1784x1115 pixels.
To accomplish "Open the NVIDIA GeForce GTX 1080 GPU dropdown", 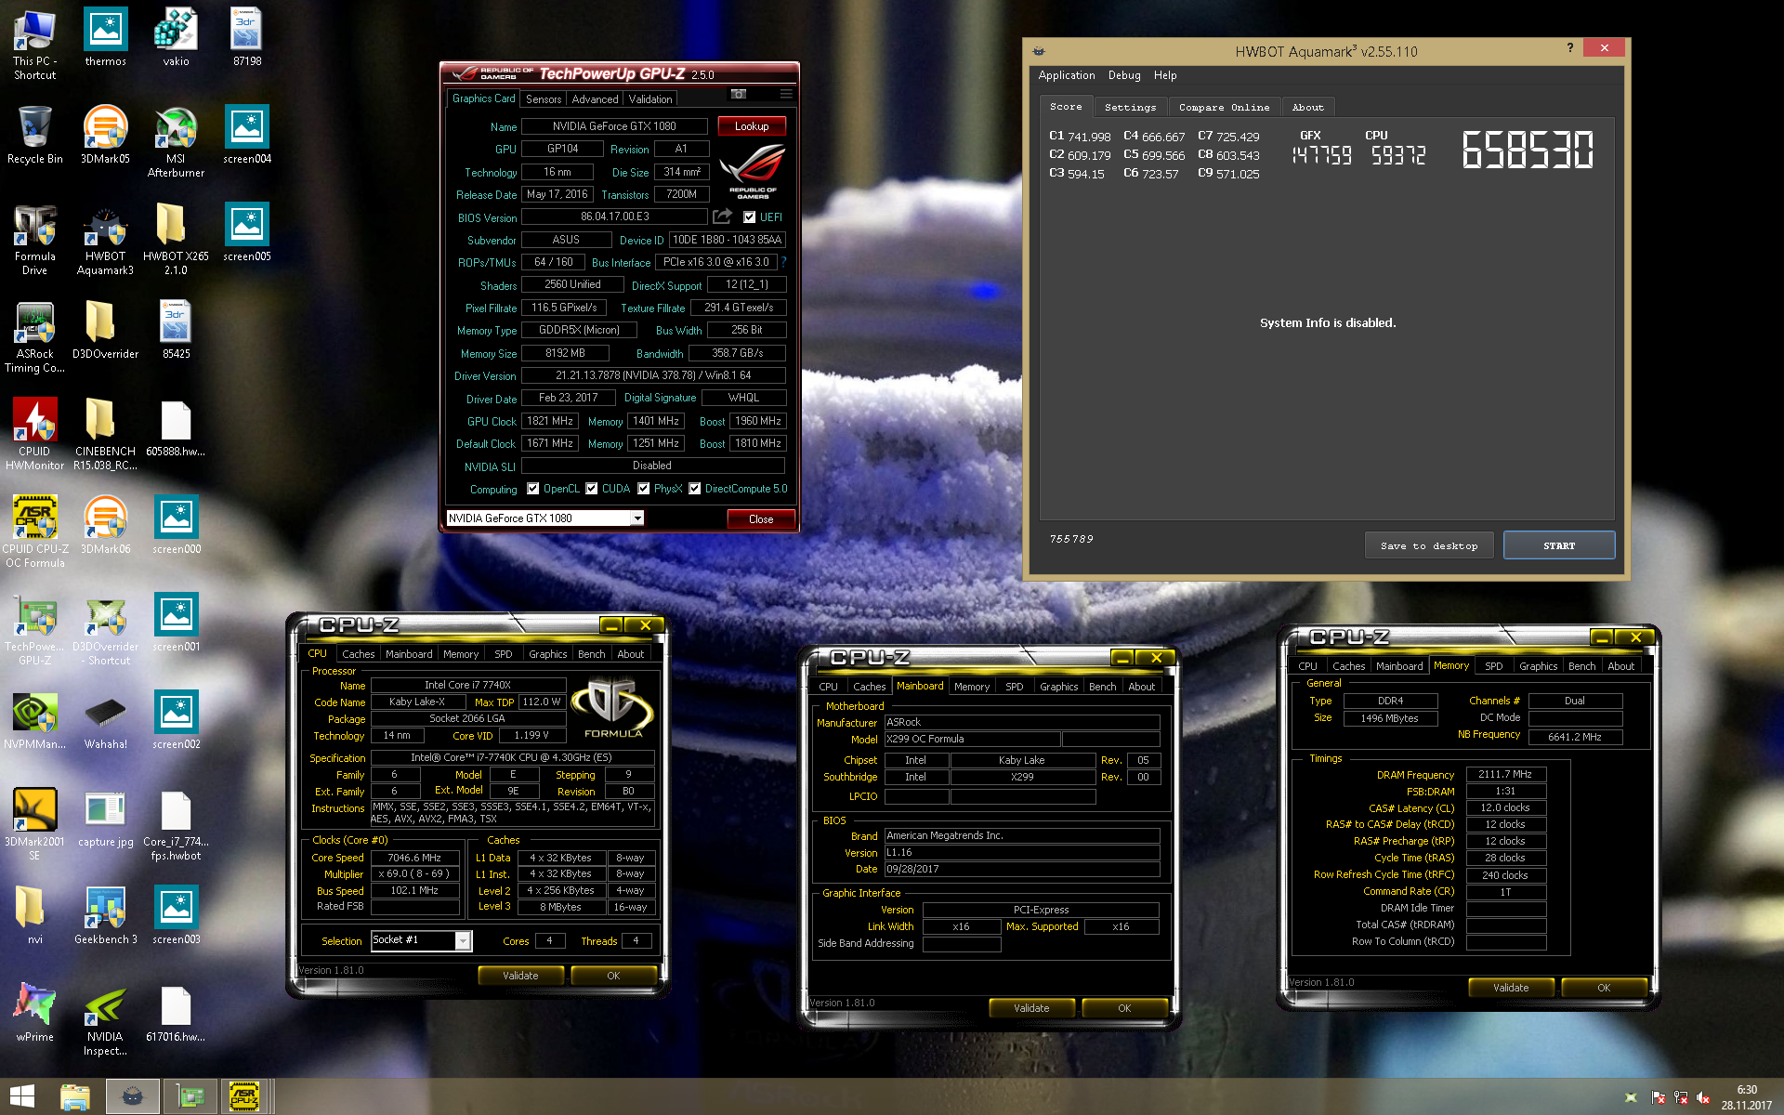I will [x=544, y=518].
